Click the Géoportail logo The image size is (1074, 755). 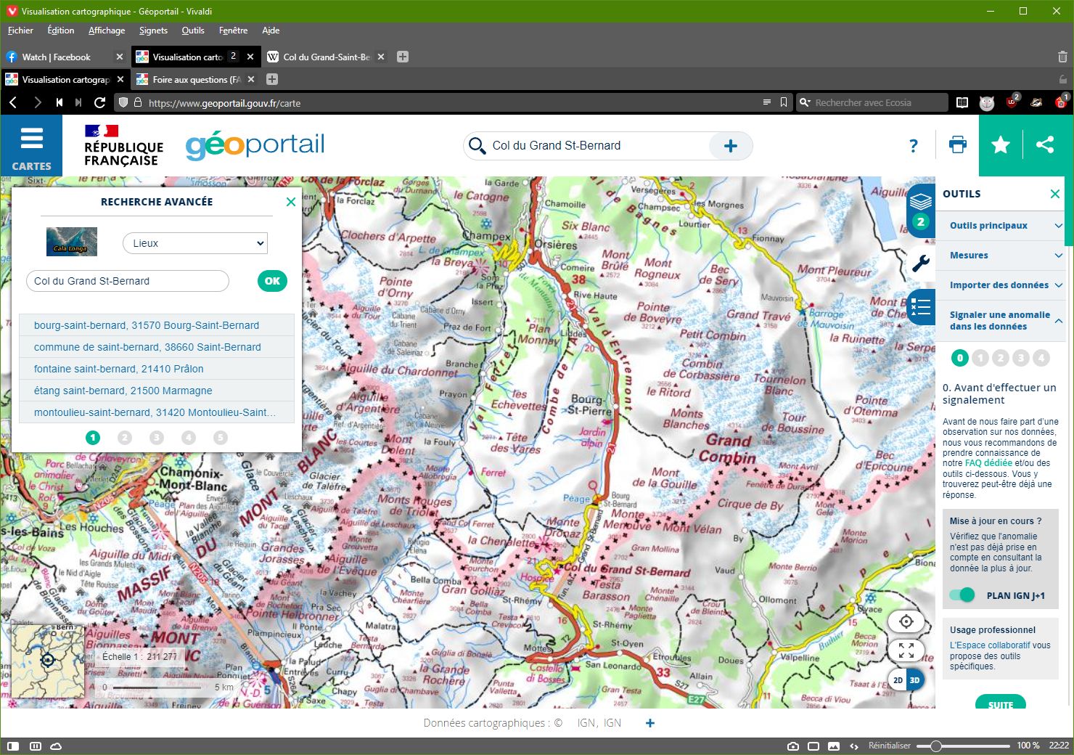255,145
